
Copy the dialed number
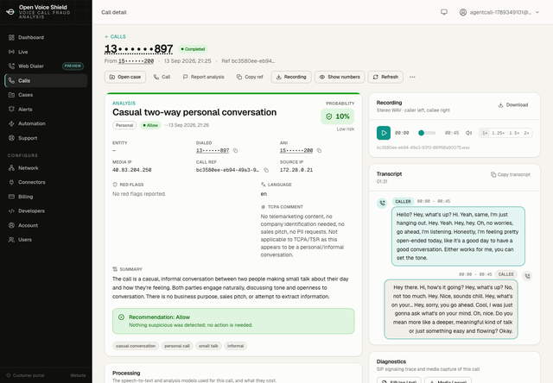(236, 151)
